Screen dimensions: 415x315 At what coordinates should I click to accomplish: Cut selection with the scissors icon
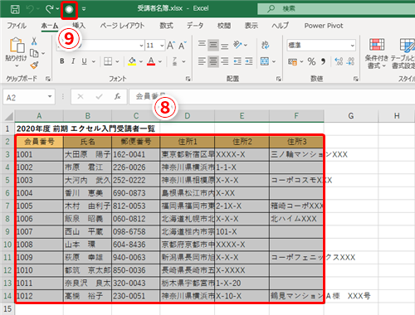pos(34,41)
